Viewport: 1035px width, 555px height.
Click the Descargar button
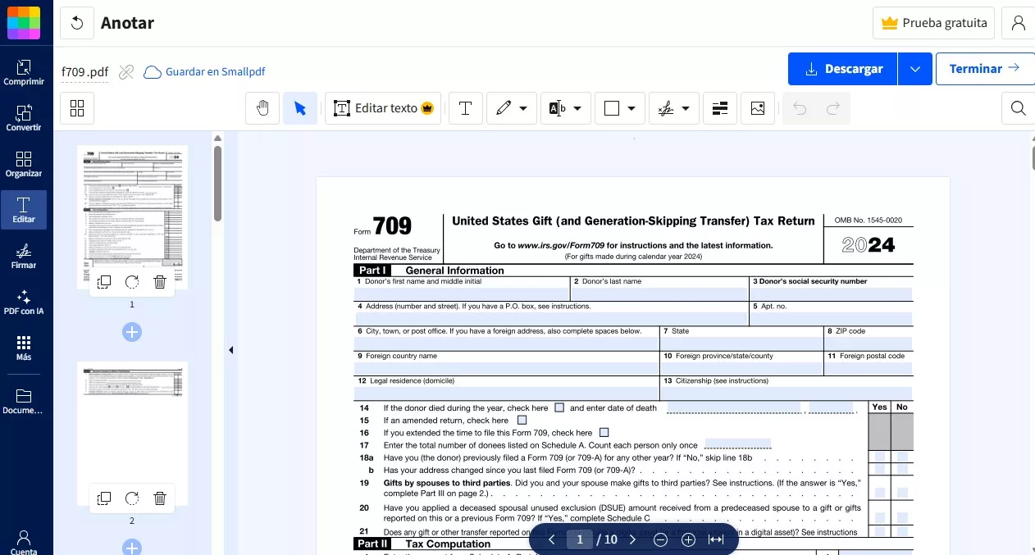tap(843, 69)
